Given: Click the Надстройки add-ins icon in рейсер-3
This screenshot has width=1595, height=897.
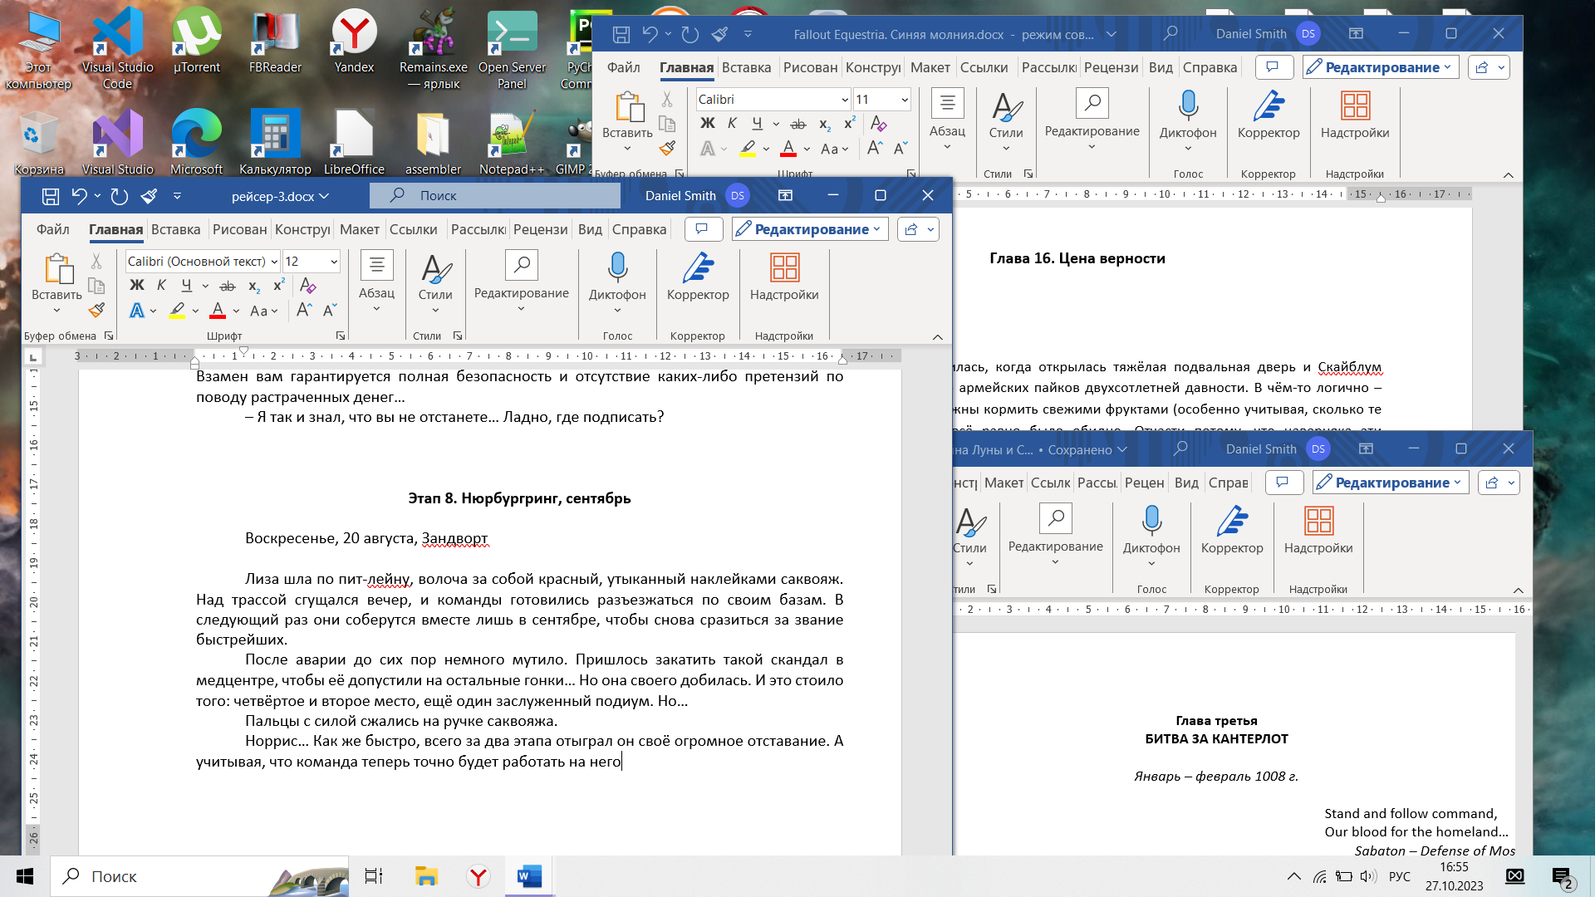Looking at the screenshot, I should pos(784,269).
